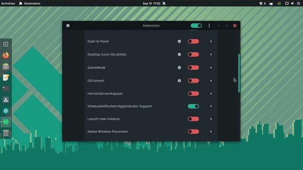Open the clock calendar Sep 15 17:52

(x=151, y=3)
